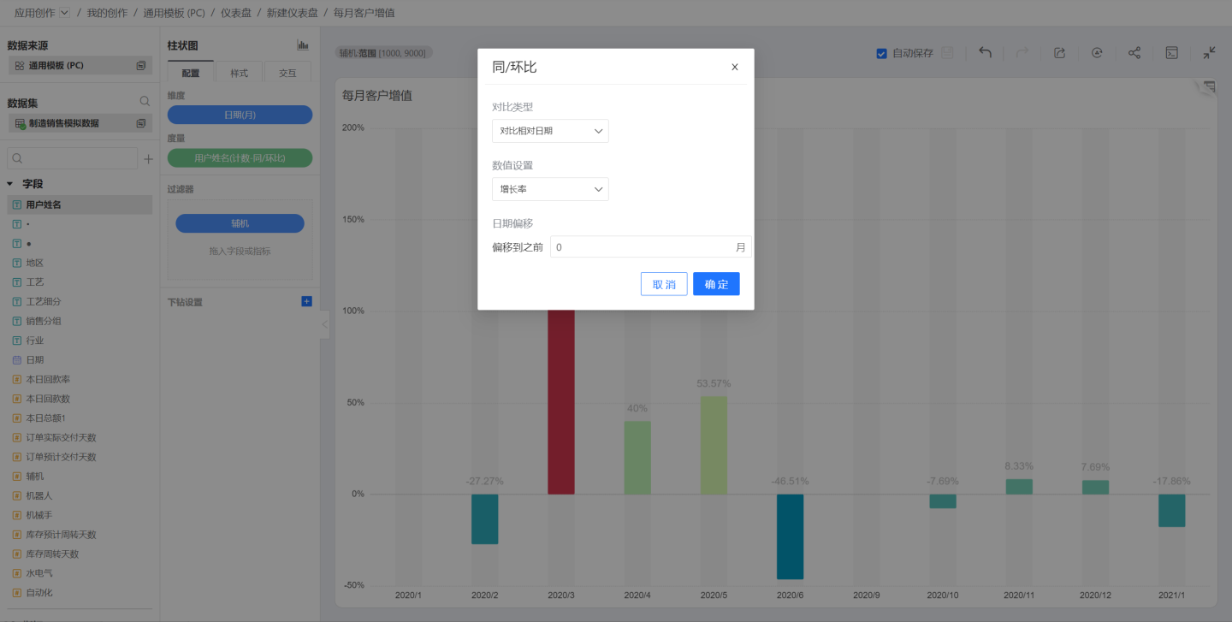The image size is (1232, 622).
Task: Click the search icon beside 数据集
Action: [x=145, y=102]
